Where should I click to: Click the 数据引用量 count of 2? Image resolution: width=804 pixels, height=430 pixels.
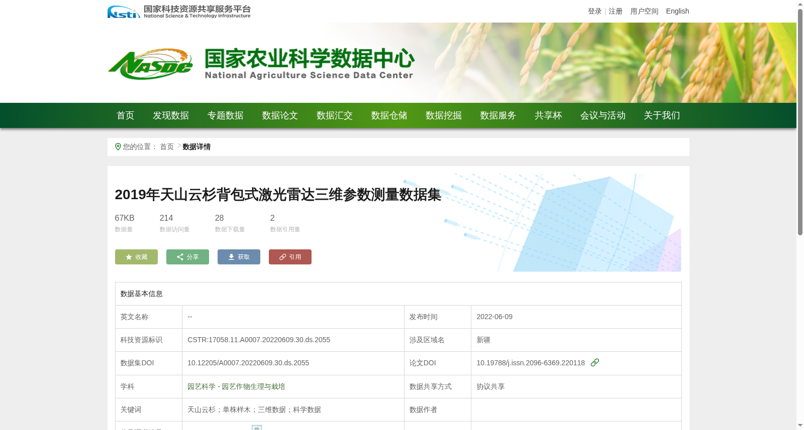point(272,218)
